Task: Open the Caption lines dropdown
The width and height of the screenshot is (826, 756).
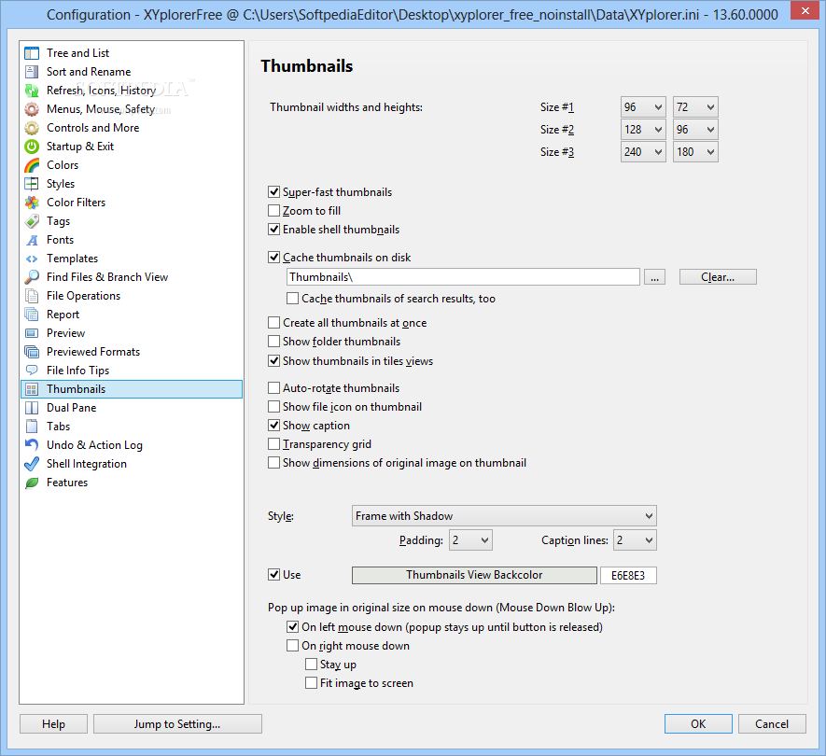Action: pyautogui.click(x=635, y=540)
